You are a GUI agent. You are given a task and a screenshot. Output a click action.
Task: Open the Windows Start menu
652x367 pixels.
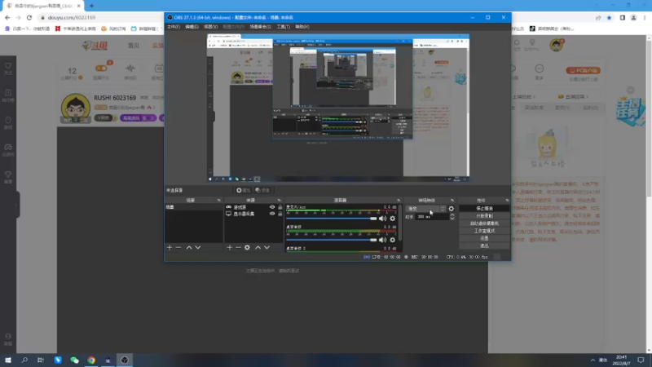pos(8,360)
